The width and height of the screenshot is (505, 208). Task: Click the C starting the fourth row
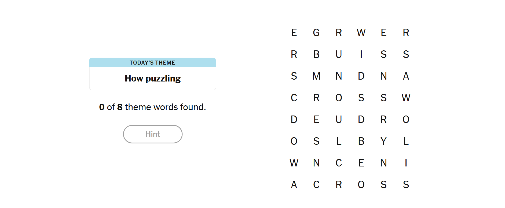[294, 98]
